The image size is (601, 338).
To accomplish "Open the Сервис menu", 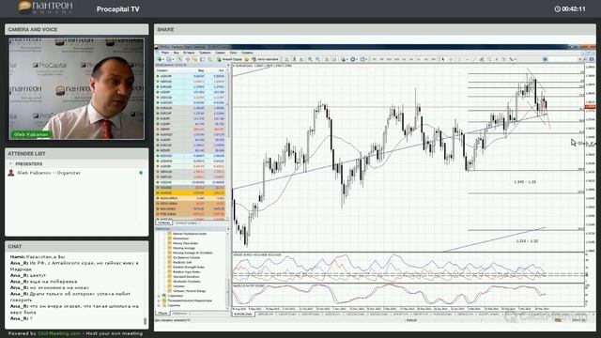I will coord(220,53).
